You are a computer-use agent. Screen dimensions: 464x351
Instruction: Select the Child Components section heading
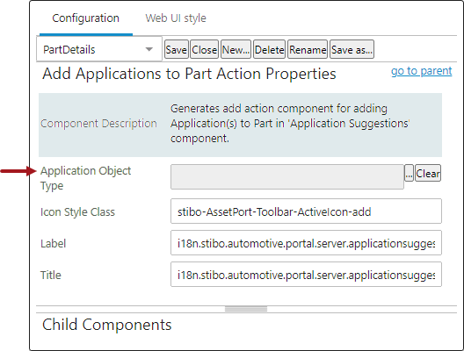coord(107,325)
